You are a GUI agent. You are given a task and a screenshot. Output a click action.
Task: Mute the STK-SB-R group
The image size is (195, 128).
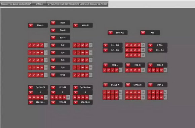76,102
